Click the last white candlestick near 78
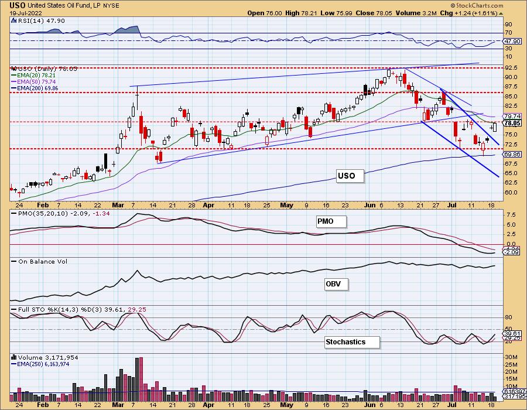Screen dimensions: 527x410 coord(495,127)
